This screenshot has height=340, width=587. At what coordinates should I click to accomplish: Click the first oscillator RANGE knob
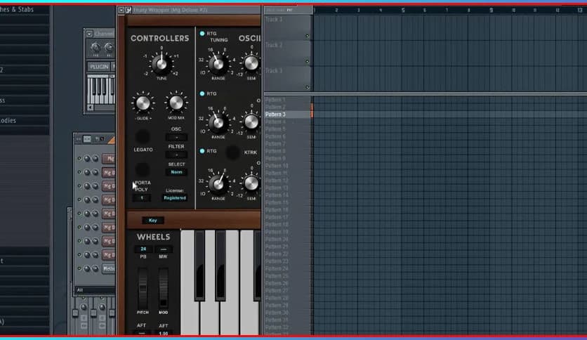pos(218,64)
